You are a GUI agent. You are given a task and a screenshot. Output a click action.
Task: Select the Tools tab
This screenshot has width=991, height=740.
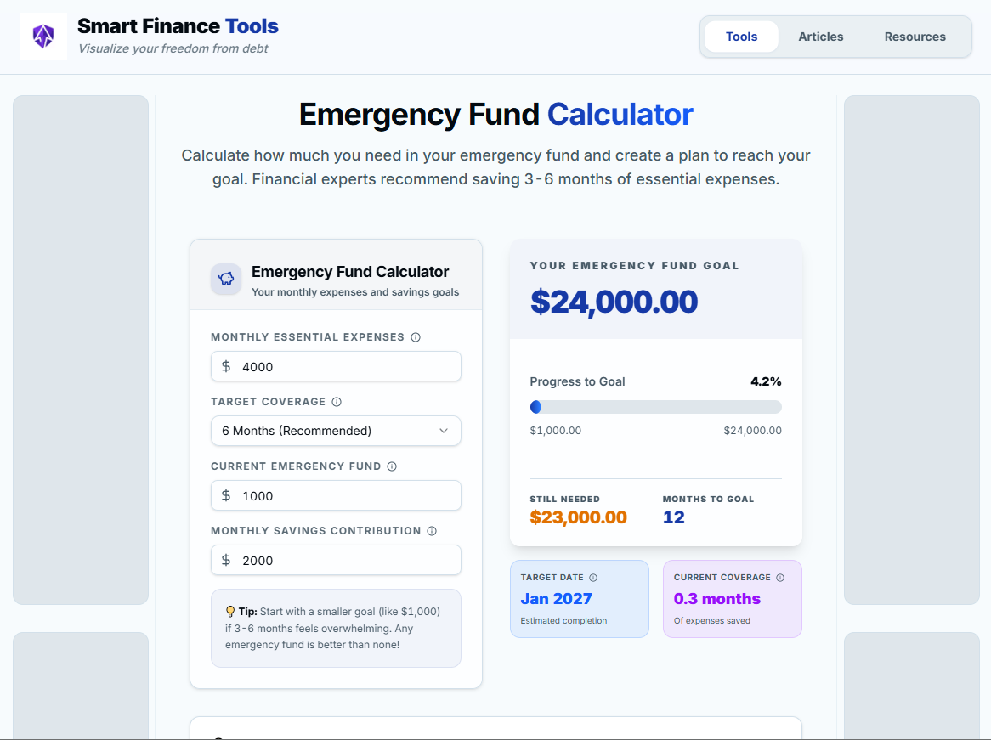coord(740,36)
